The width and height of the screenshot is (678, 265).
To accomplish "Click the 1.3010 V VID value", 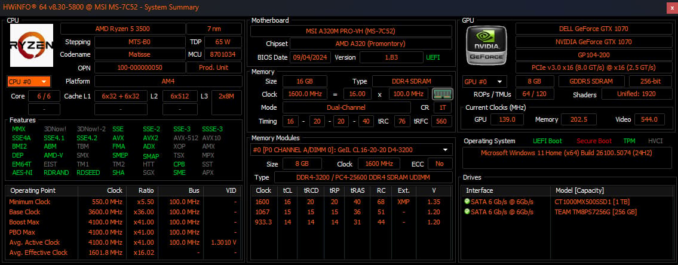I will coord(224,242).
